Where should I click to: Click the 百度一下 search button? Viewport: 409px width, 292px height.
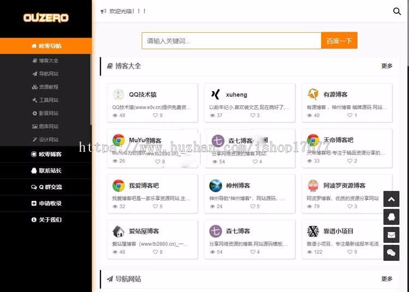pyautogui.click(x=339, y=41)
